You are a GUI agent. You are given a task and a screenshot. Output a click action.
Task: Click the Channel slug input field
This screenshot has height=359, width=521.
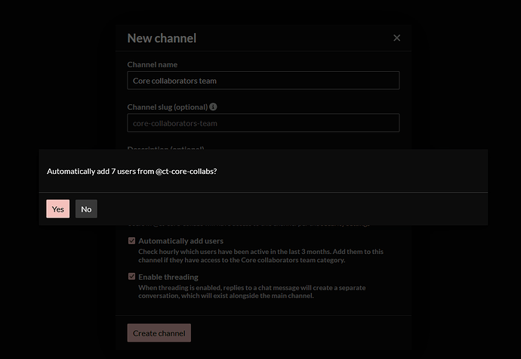tap(264, 123)
